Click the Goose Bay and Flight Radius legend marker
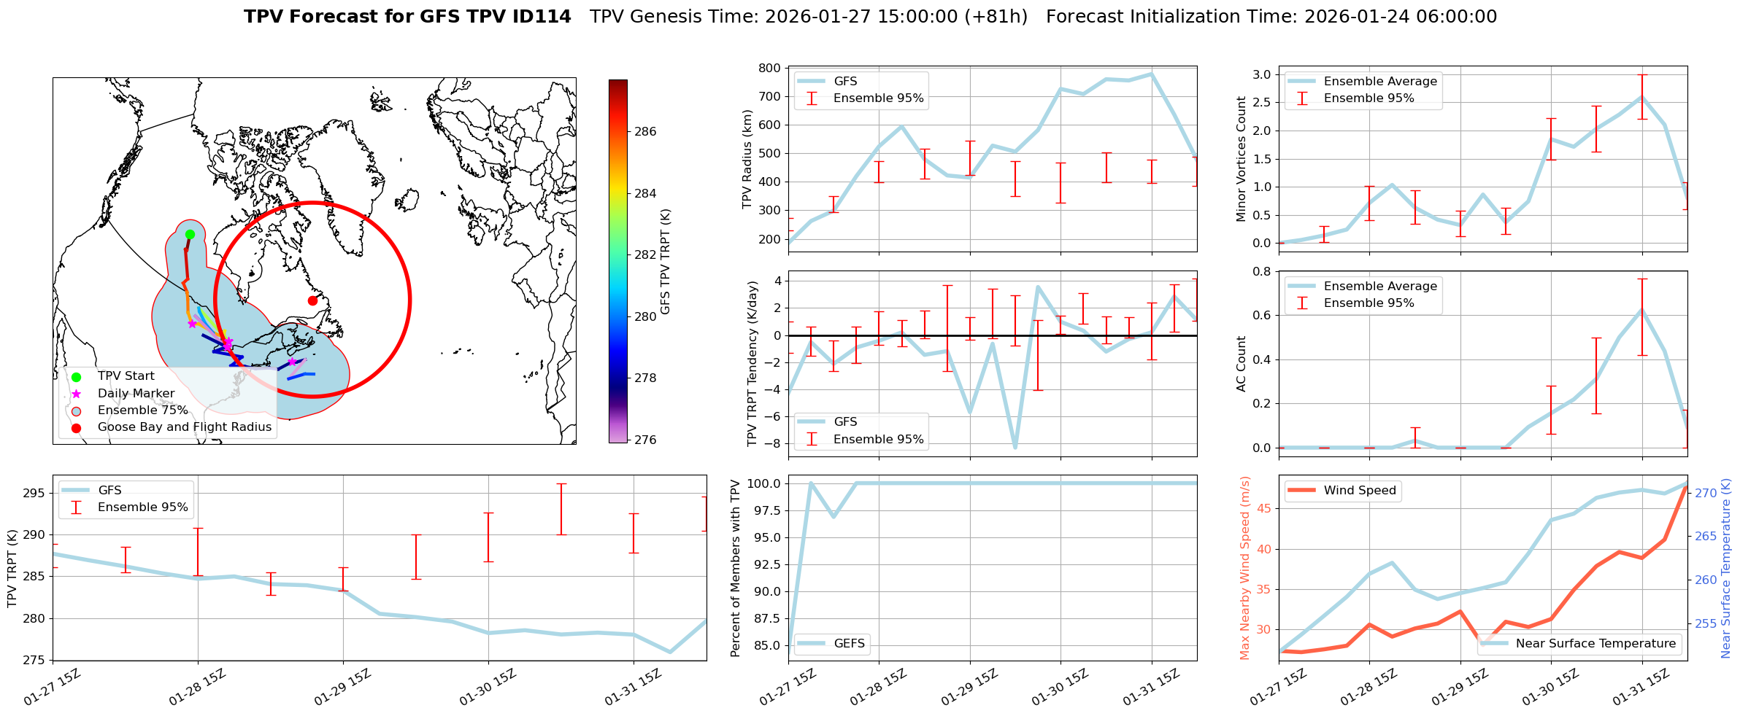1740x716 pixels. (76, 427)
